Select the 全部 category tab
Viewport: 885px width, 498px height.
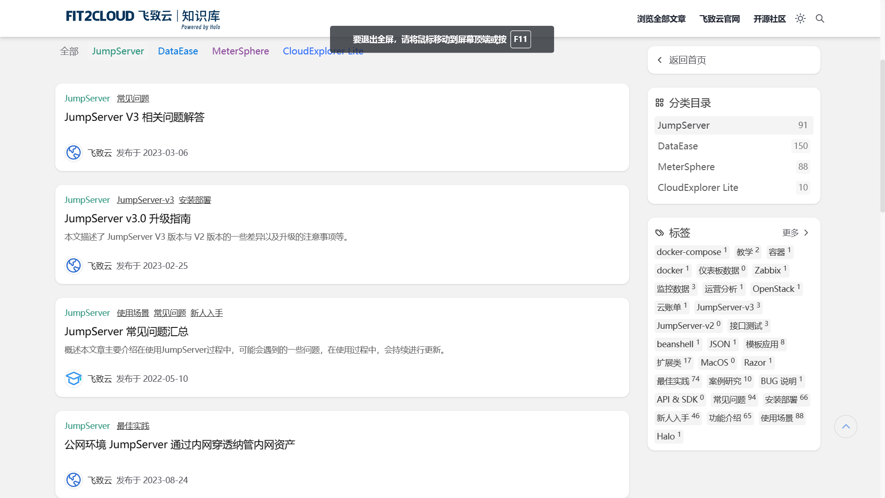pos(69,51)
